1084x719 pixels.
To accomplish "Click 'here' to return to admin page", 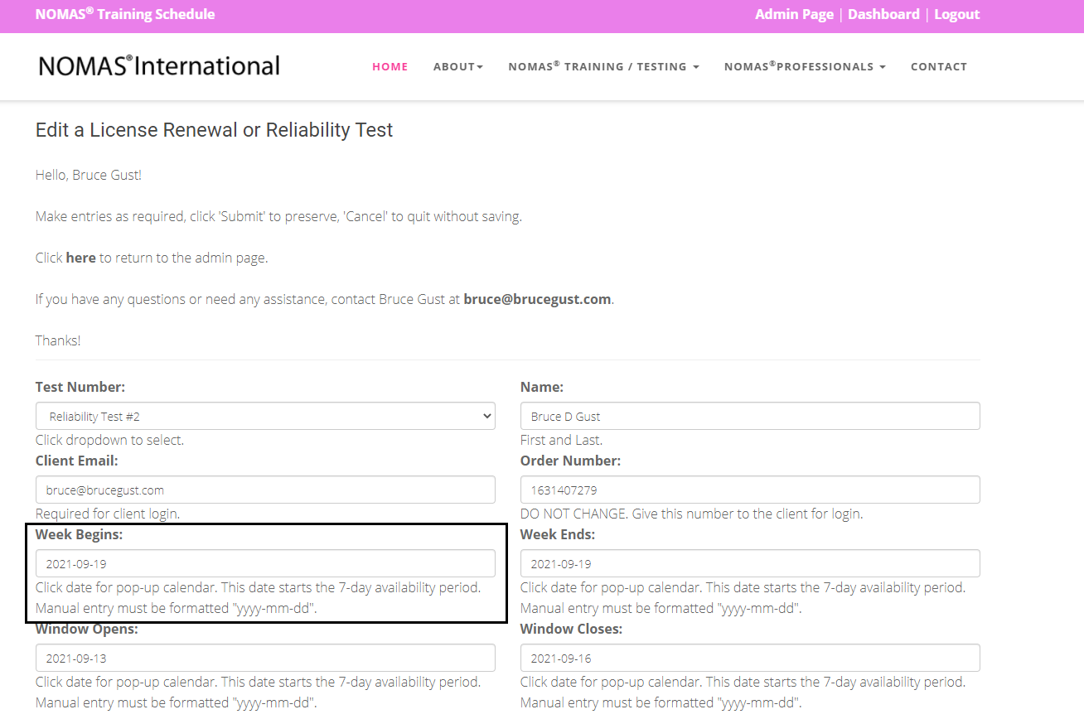I will 80,258.
